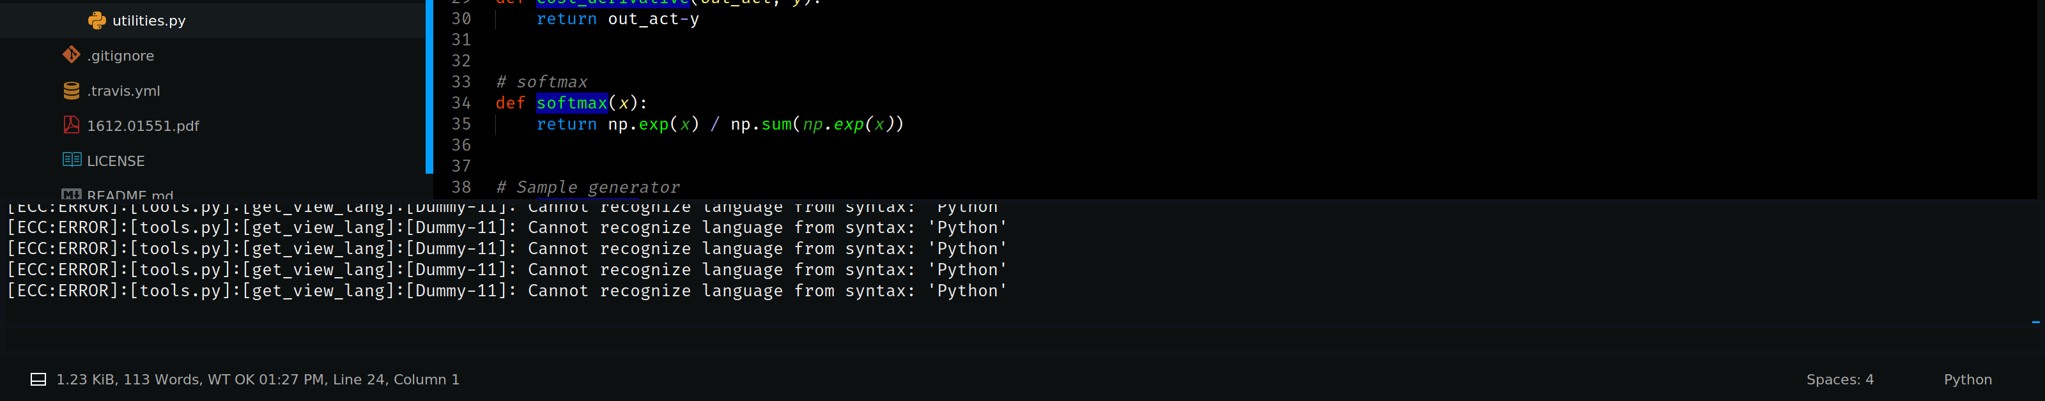2045x401 pixels.
Task: Click 'return out_act-y' code line
Action: [x=617, y=19]
